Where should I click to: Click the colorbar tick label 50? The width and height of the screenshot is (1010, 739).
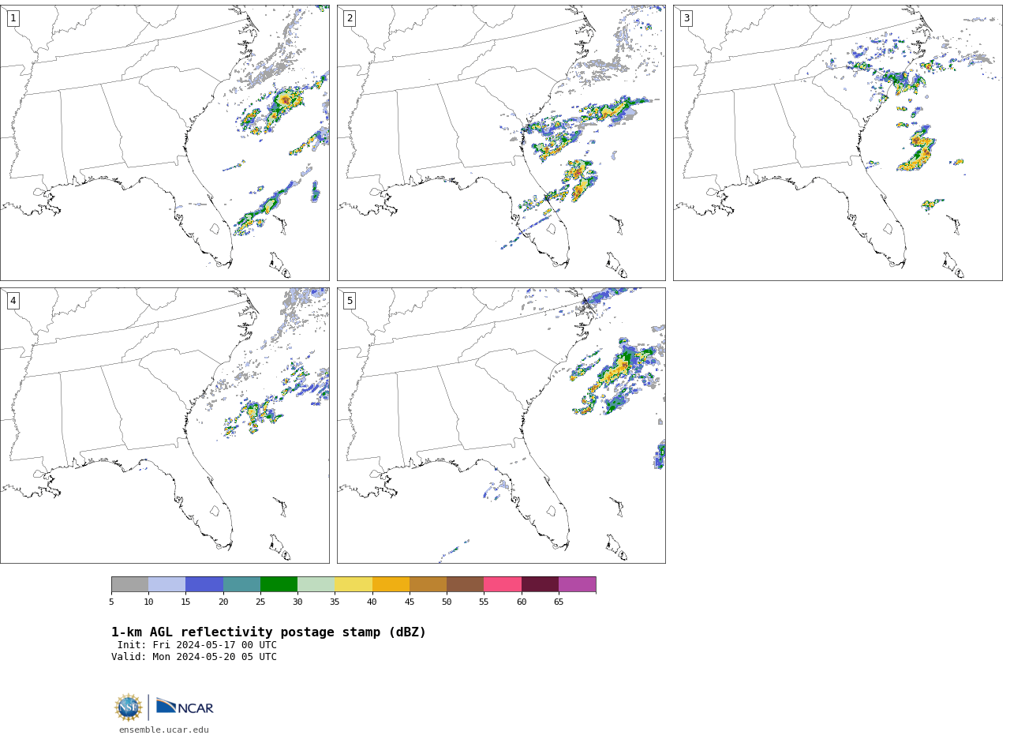pyautogui.click(x=447, y=602)
